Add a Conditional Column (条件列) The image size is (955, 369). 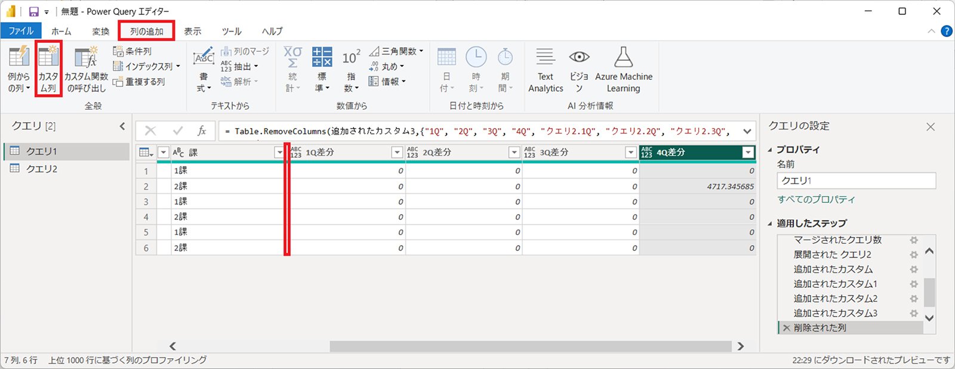coord(132,51)
